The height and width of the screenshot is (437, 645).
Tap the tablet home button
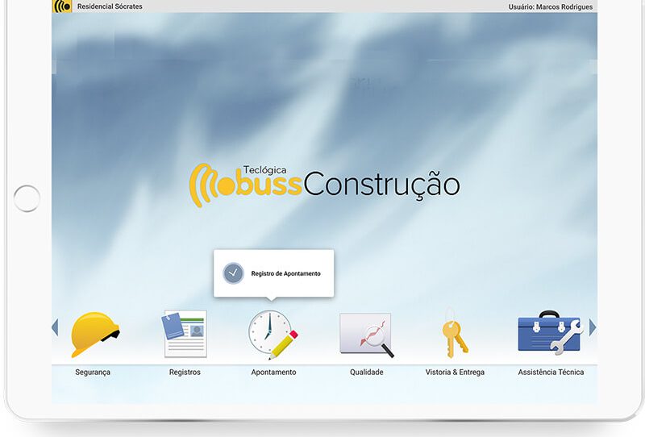(27, 198)
